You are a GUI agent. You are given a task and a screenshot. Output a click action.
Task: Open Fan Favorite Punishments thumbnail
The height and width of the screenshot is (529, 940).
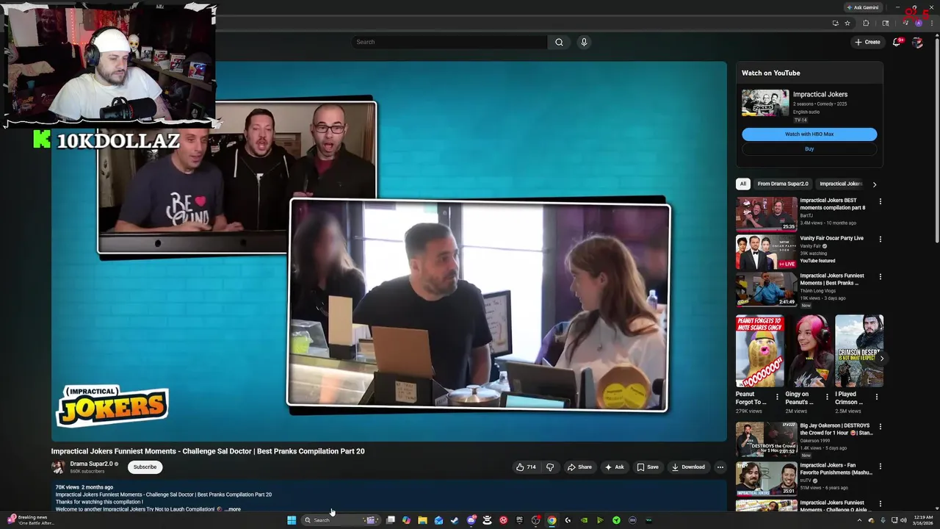(766, 478)
